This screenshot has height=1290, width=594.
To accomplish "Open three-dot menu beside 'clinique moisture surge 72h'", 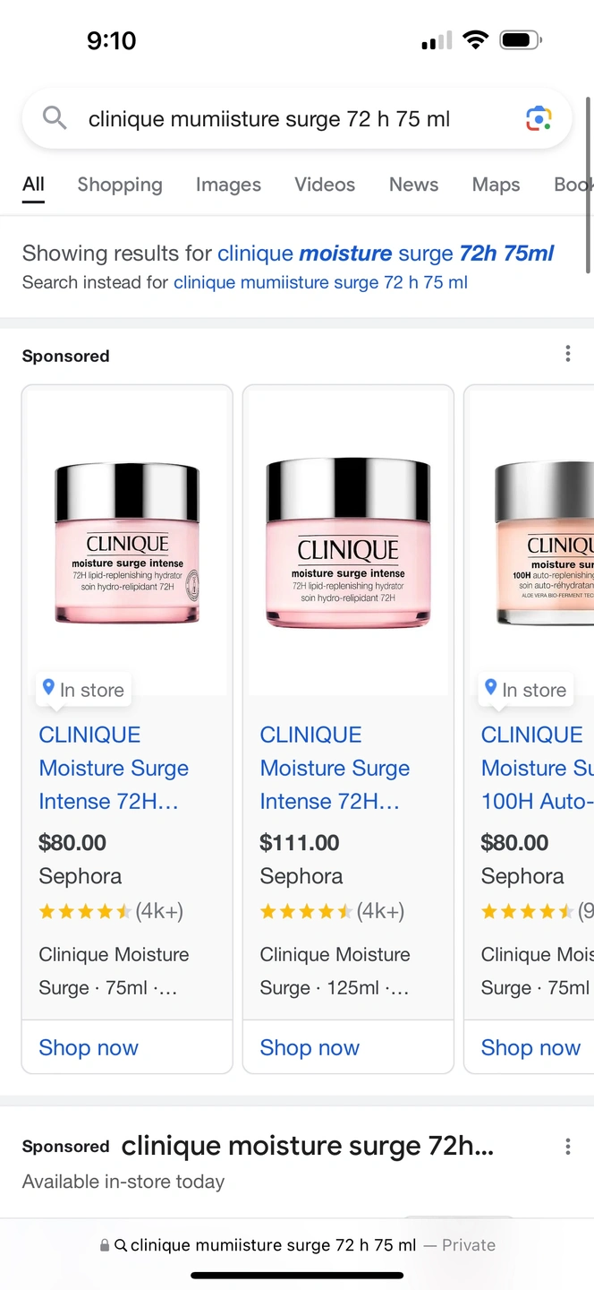I will [x=567, y=1147].
